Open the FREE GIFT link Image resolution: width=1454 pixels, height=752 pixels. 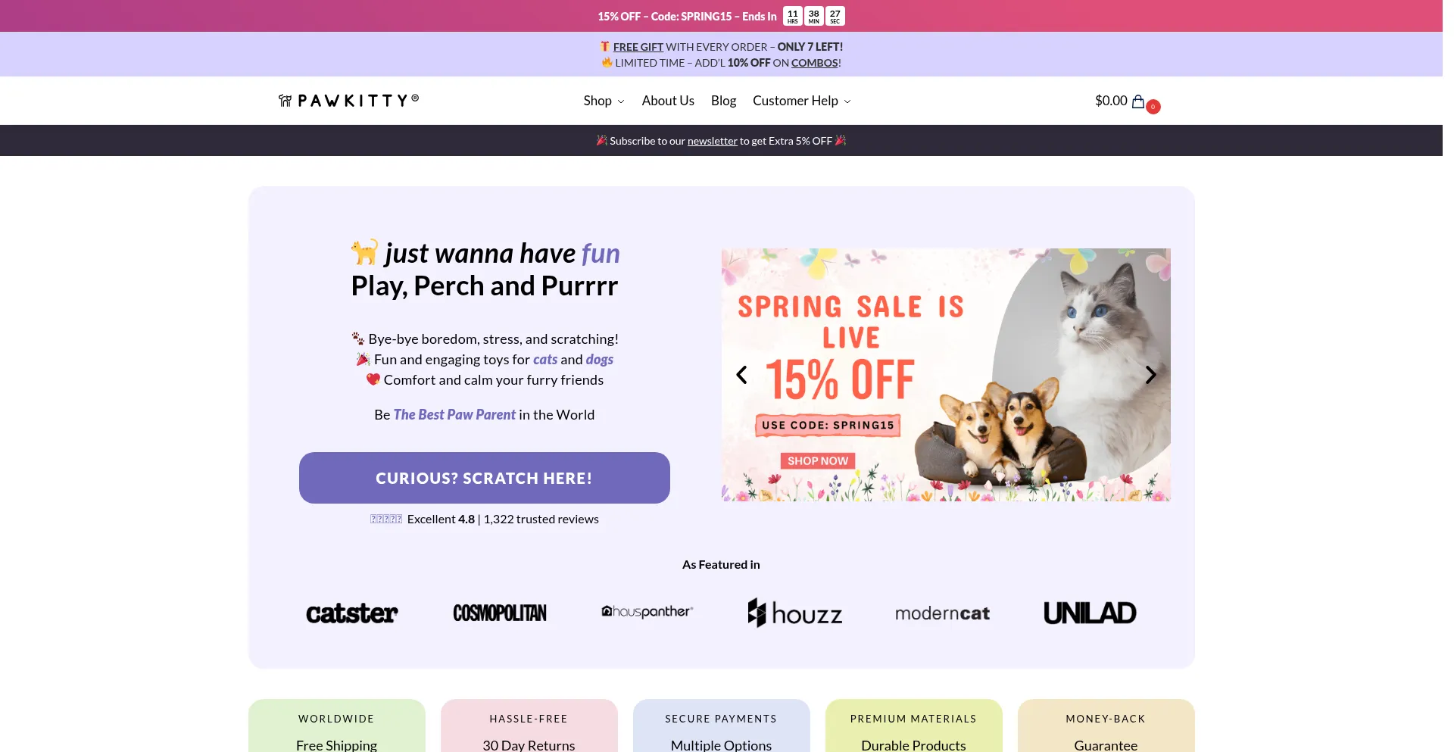[x=638, y=47]
